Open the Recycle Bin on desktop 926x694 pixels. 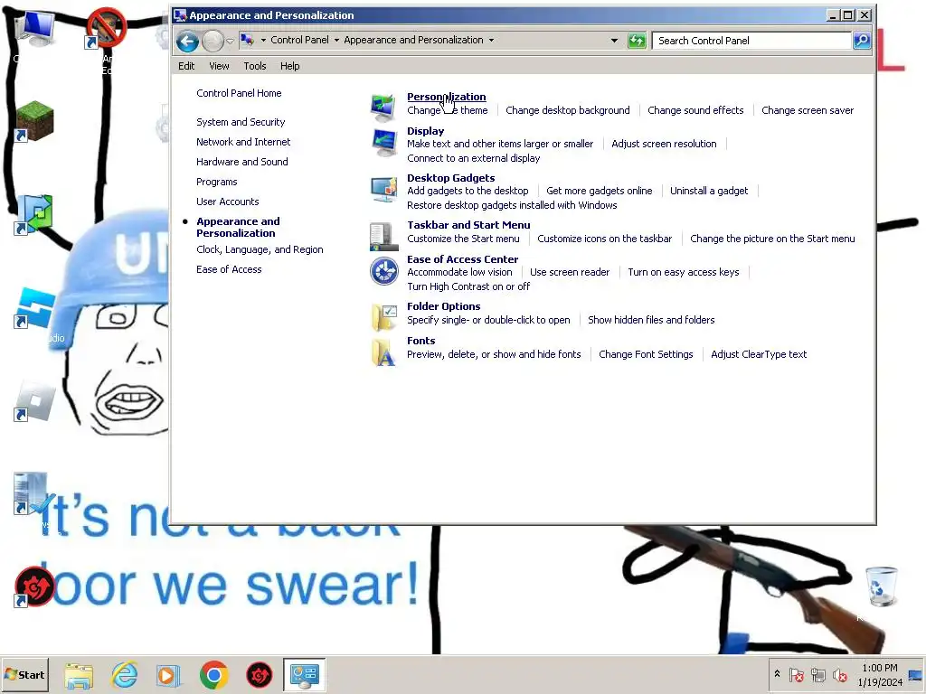881,586
